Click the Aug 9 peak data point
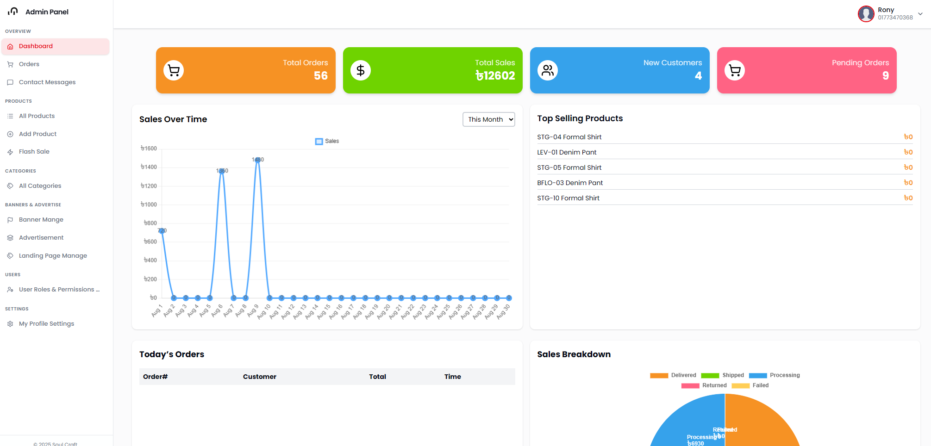931x446 pixels. click(258, 160)
